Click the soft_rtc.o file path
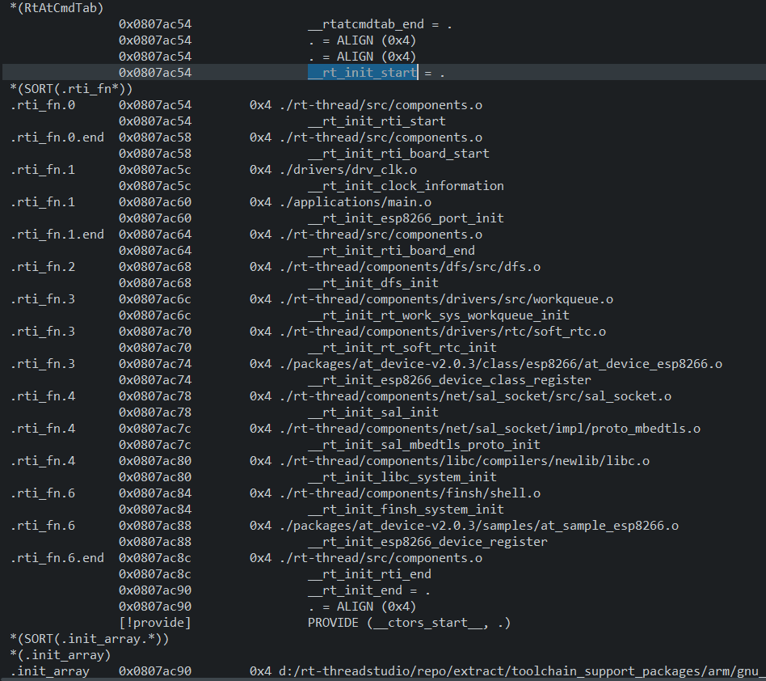The height and width of the screenshot is (681, 766). click(442, 331)
